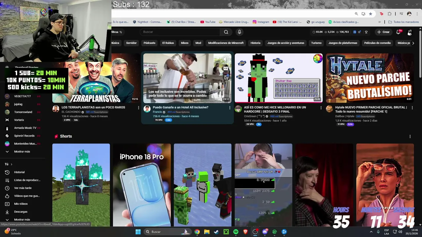Open options menu for MILLONARIO HARDCORE video

321,108
